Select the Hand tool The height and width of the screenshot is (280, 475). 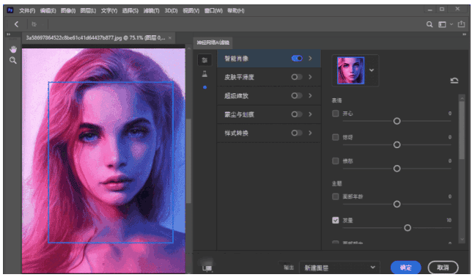click(x=13, y=49)
